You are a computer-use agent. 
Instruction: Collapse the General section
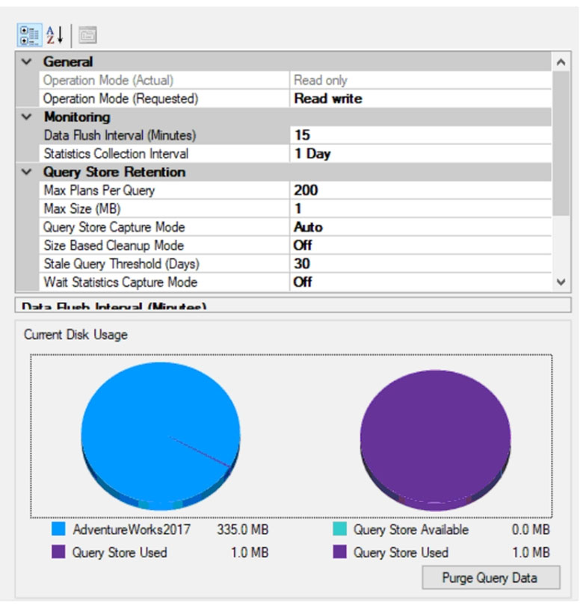pyautogui.click(x=27, y=61)
